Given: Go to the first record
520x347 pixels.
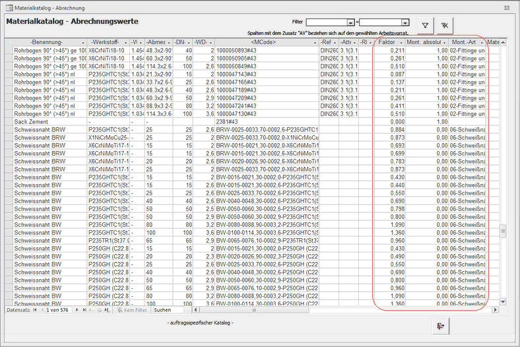Looking at the screenshot, I should (35, 309).
